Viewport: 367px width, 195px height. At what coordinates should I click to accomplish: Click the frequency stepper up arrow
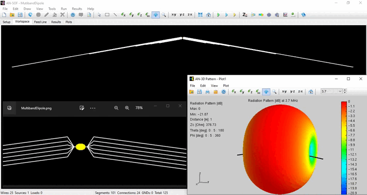(x=345, y=90)
